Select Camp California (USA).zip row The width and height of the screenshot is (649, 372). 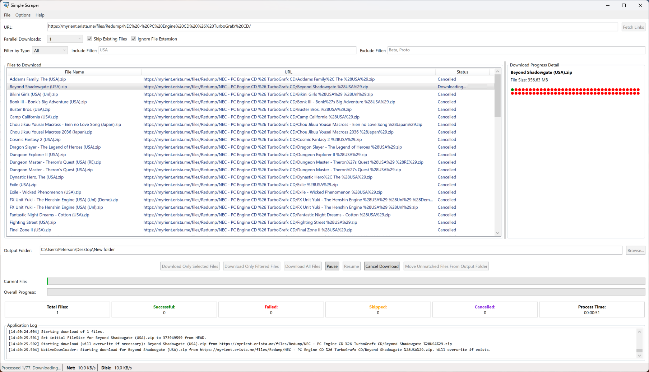(x=250, y=117)
